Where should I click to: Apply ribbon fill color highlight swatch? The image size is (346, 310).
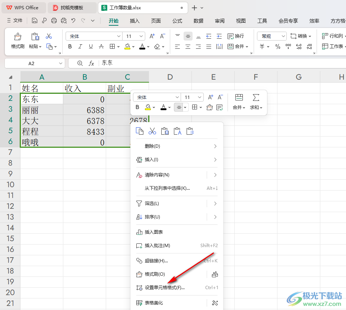click(x=127, y=47)
